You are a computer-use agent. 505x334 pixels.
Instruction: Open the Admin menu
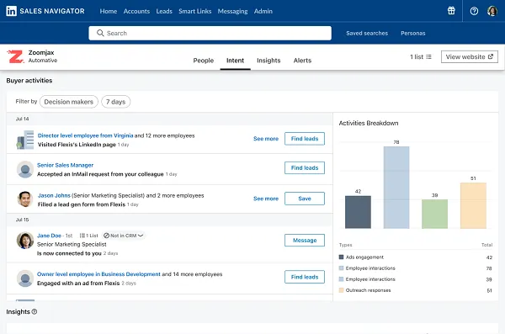263,11
